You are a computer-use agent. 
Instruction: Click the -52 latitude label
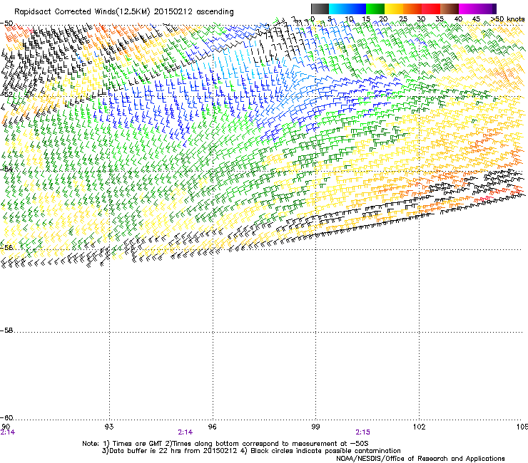click(x=6, y=94)
